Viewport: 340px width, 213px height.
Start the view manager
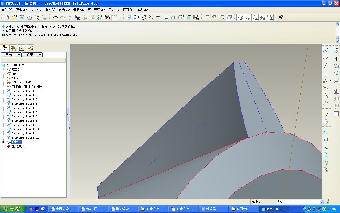pos(196,17)
